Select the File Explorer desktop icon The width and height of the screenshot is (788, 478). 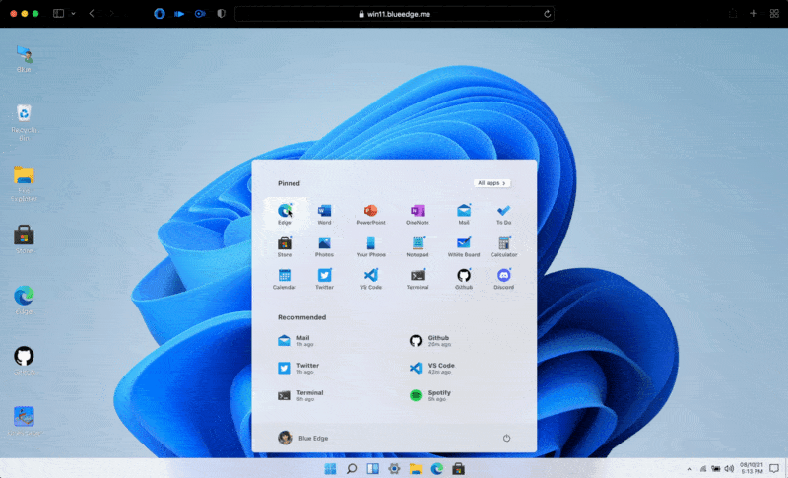(x=24, y=183)
